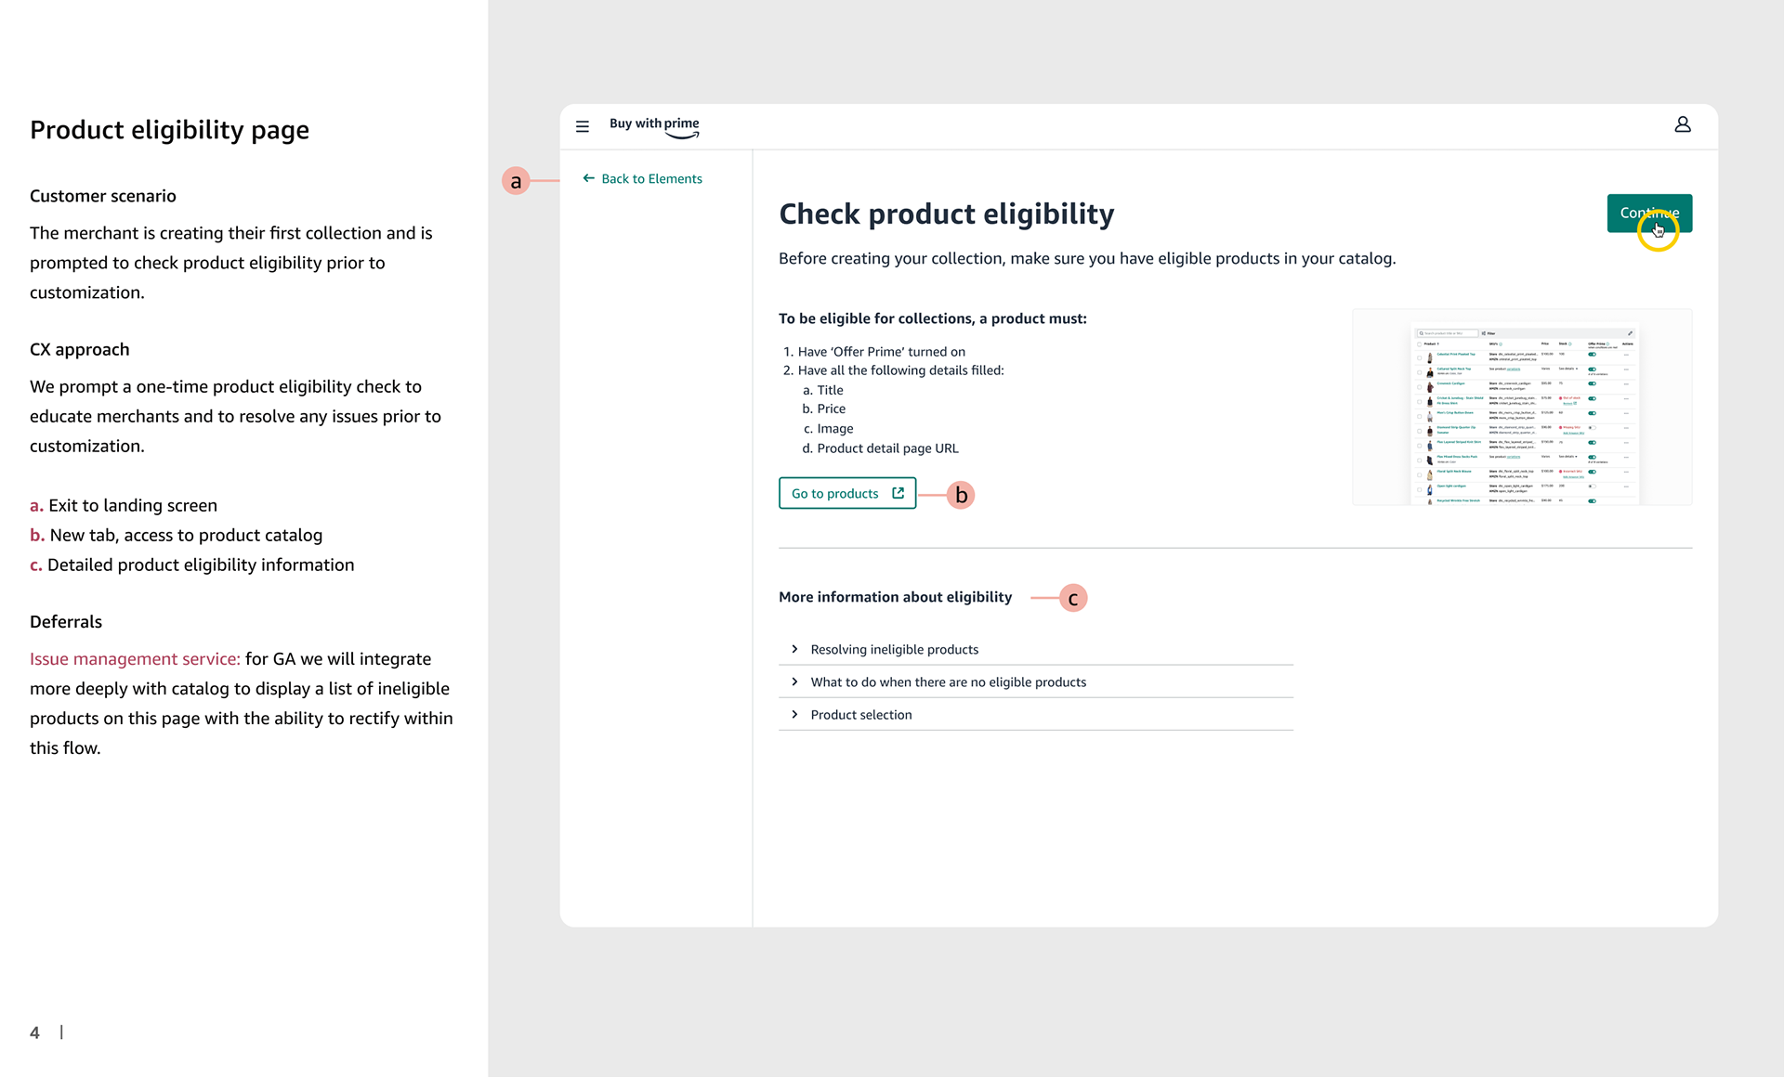Viewport: 1784px width, 1077px height.
Task: Expand What to do when no eligible products
Action: [948, 681]
